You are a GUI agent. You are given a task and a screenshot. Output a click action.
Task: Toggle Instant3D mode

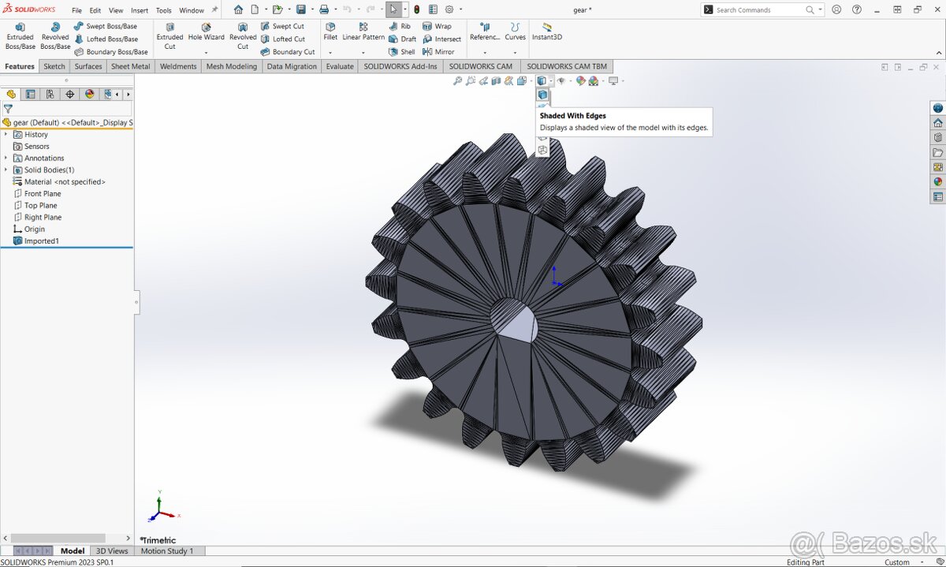coord(547,32)
